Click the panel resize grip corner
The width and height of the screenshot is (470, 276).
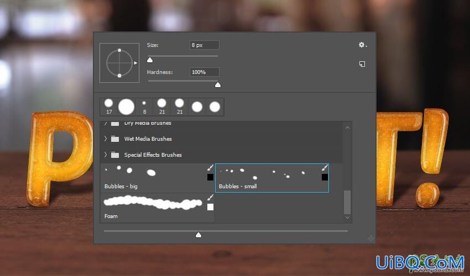pos(371,238)
